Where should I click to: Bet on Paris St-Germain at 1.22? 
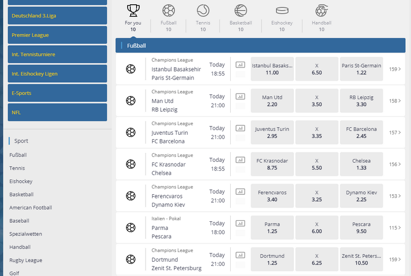point(361,69)
